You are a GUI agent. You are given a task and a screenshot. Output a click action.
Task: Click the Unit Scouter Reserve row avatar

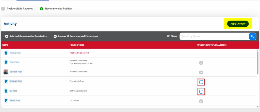[x=6, y=91]
